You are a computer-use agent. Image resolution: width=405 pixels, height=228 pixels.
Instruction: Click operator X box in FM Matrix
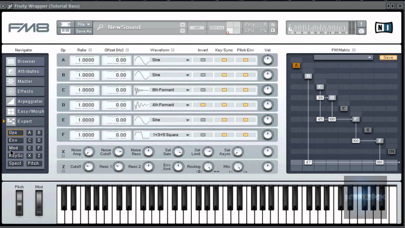(368, 130)
